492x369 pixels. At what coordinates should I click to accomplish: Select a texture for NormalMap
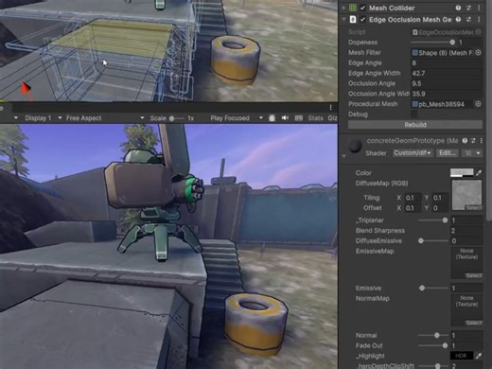[x=473, y=323]
